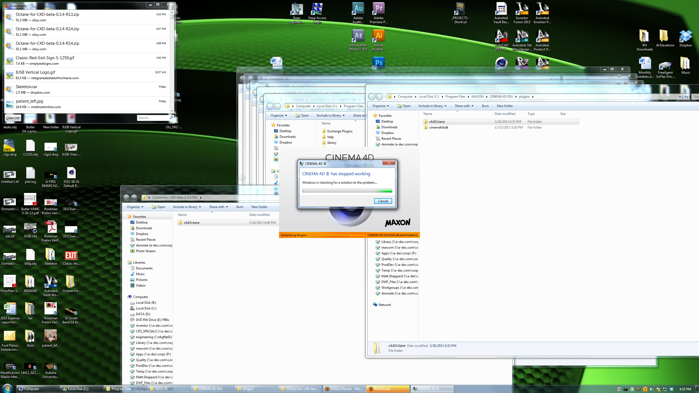Select c4dOctane folder in Octane-for-C4D-beta window
Screen dimensions: 699x393
pyautogui.click(x=228, y=223)
